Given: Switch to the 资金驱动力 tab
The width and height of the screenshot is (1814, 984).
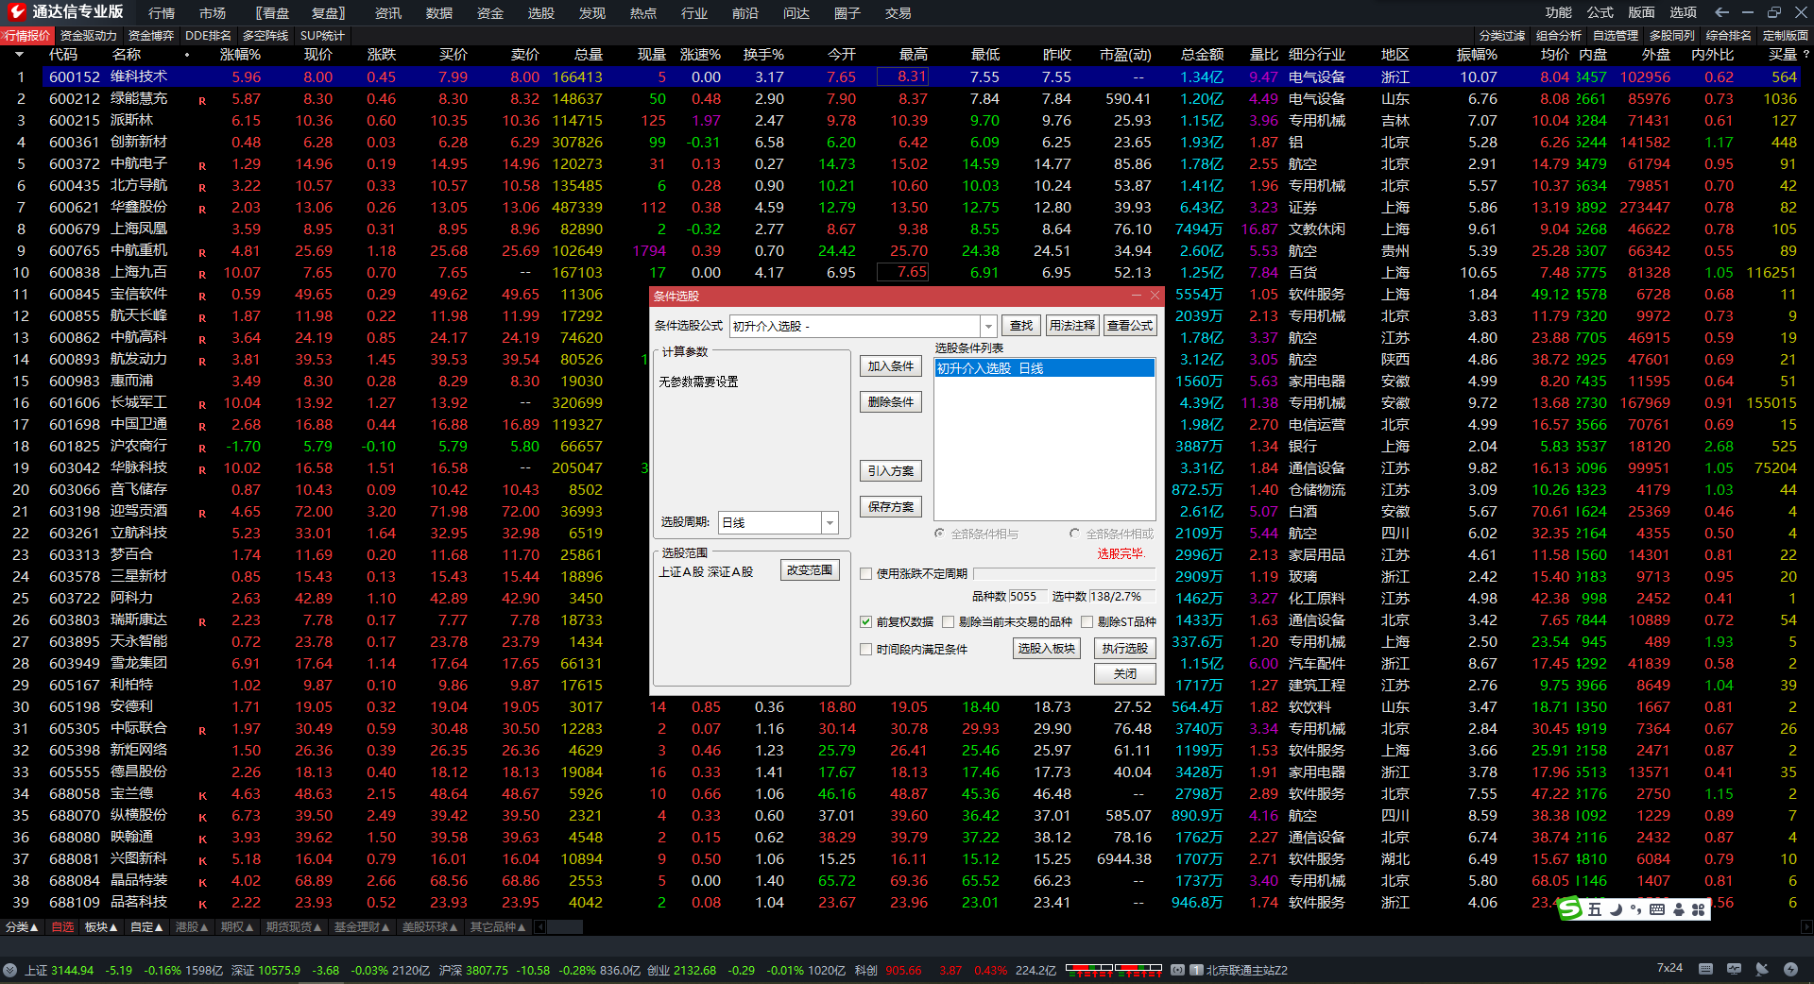Looking at the screenshot, I should (x=88, y=35).
